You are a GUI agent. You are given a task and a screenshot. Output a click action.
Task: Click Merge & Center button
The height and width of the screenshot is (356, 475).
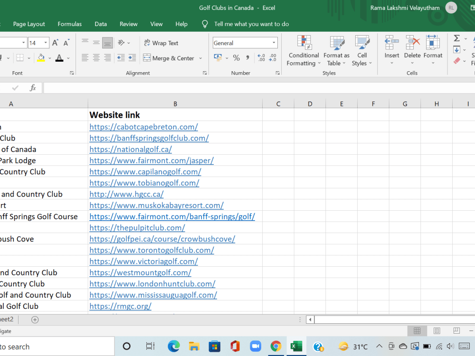point(169,58)
